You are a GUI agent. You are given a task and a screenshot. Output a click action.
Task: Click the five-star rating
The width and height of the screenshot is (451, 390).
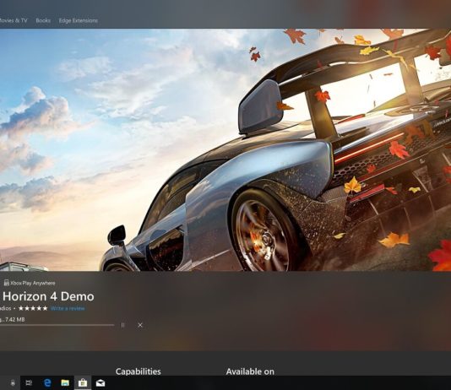coord(33,308)
